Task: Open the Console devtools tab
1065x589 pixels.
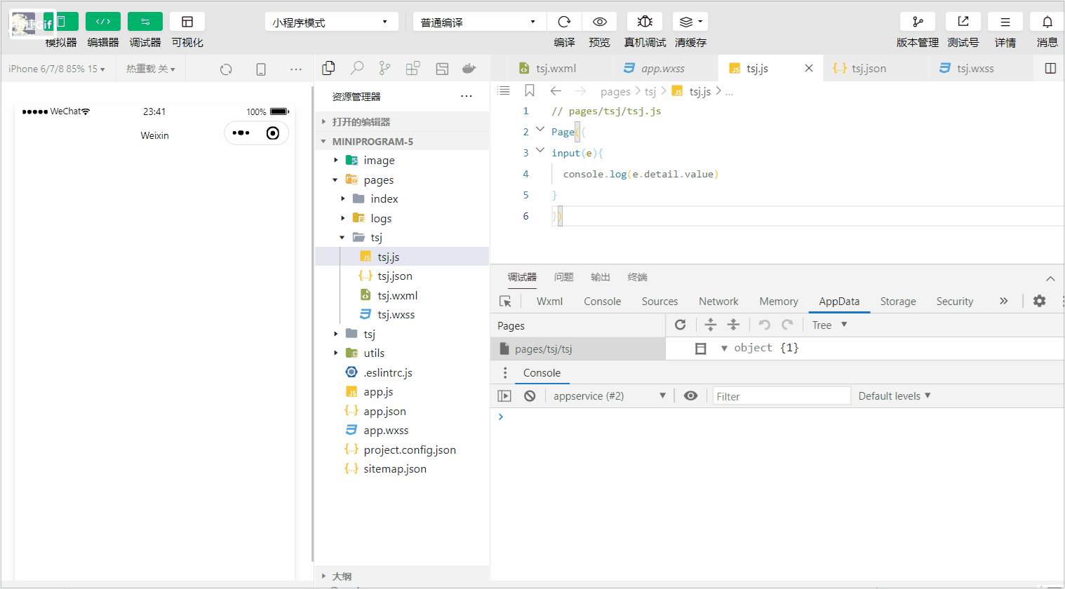Action: coord(602,301)
